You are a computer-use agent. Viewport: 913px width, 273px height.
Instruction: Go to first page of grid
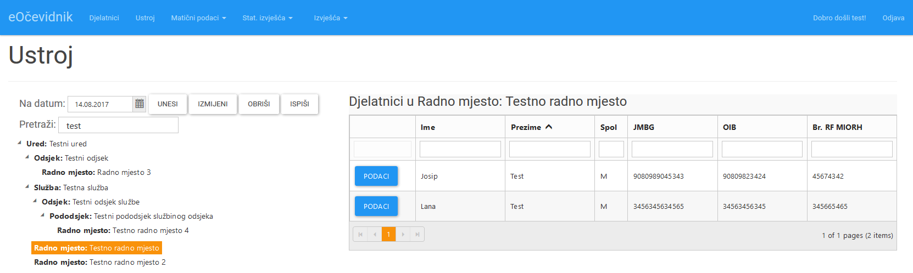360,235
